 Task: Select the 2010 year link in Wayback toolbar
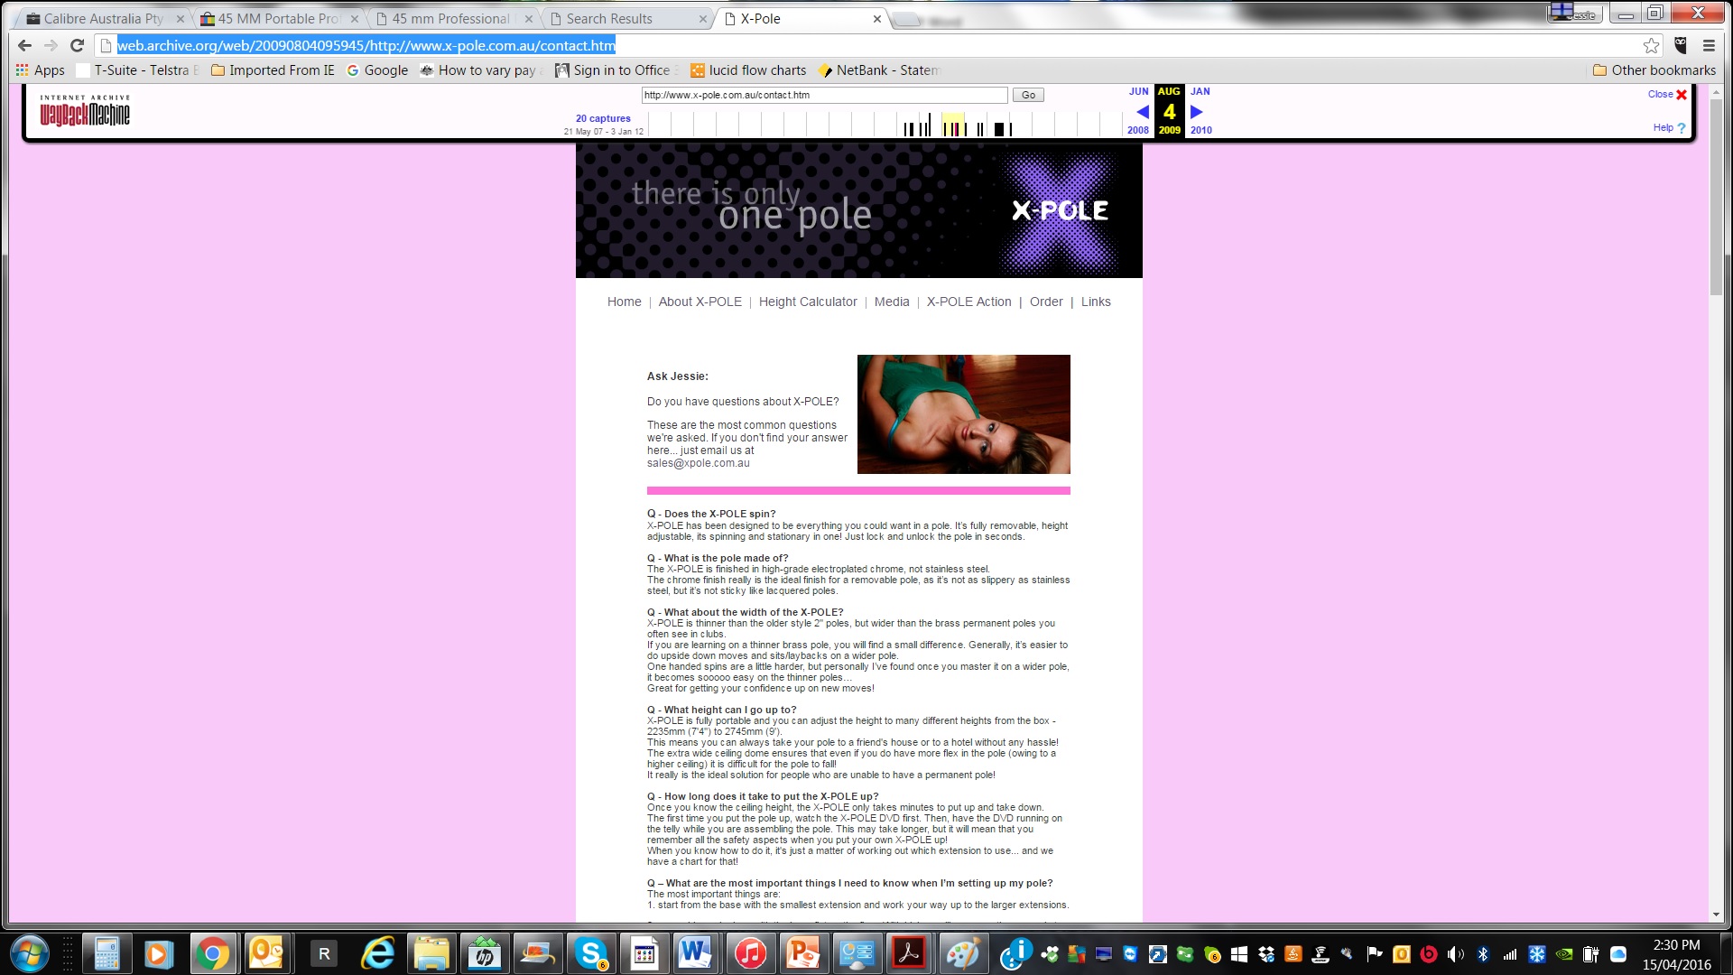tap(1200, 130)
